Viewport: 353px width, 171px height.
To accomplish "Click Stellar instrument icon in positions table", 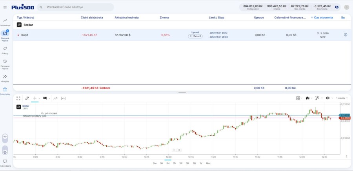I will click(19, 25).
